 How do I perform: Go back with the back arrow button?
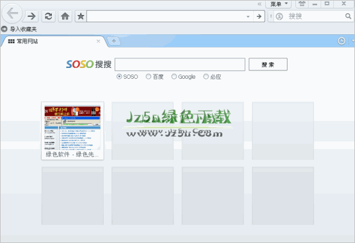[12, 14]
